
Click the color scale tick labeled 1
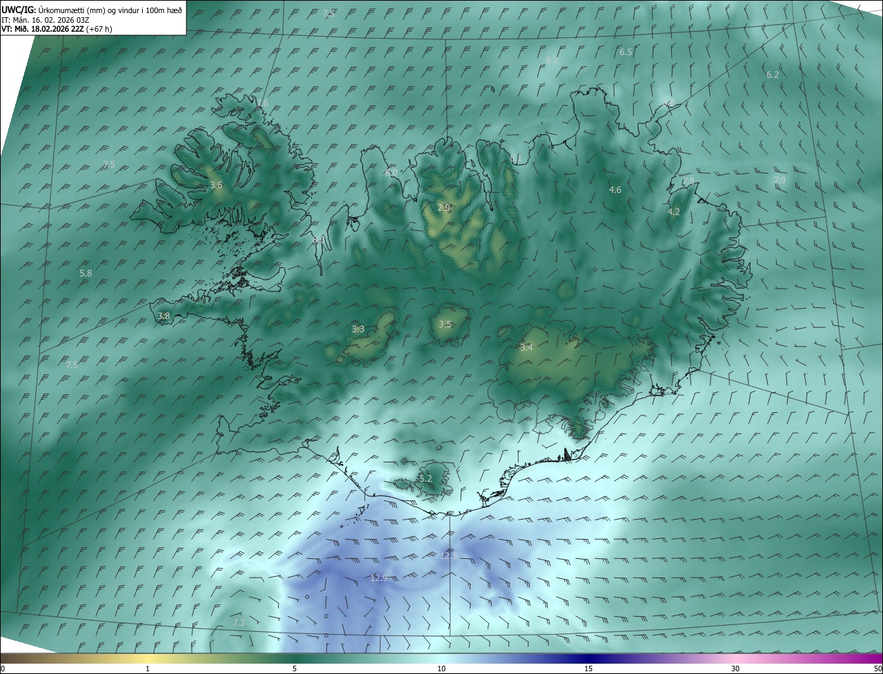[x=148, y=668]
